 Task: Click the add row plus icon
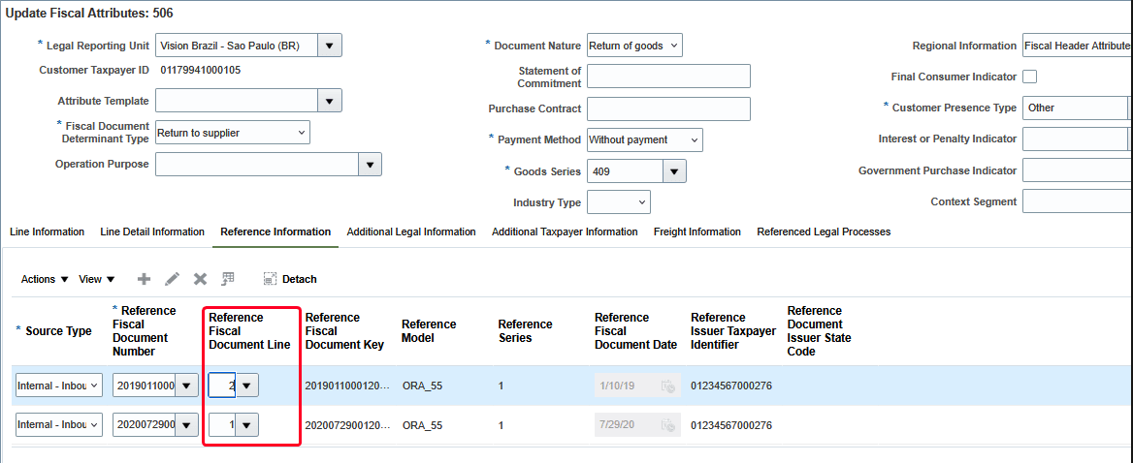[144, 279]
